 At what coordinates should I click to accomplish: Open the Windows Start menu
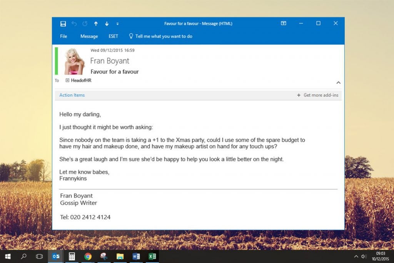tap(8, 256)
